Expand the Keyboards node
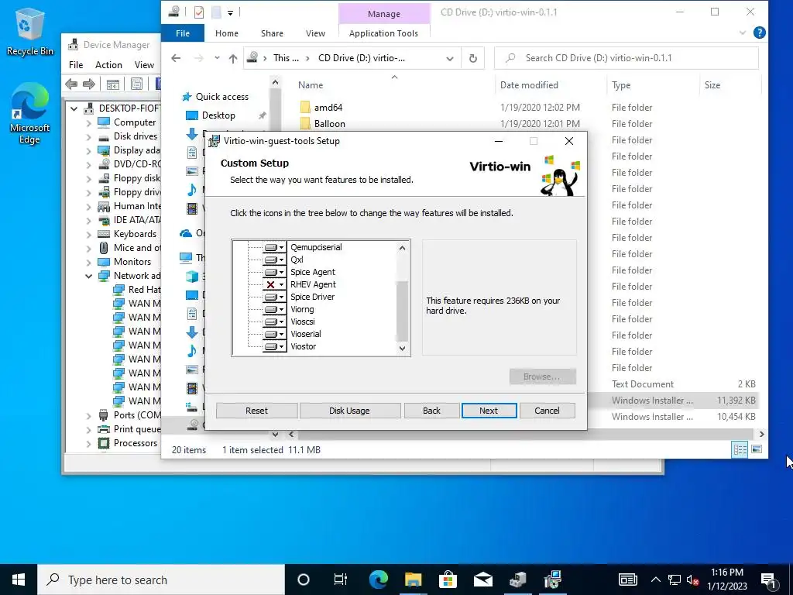793x595 pixels. pyautogui.click(x=88, y=234)
